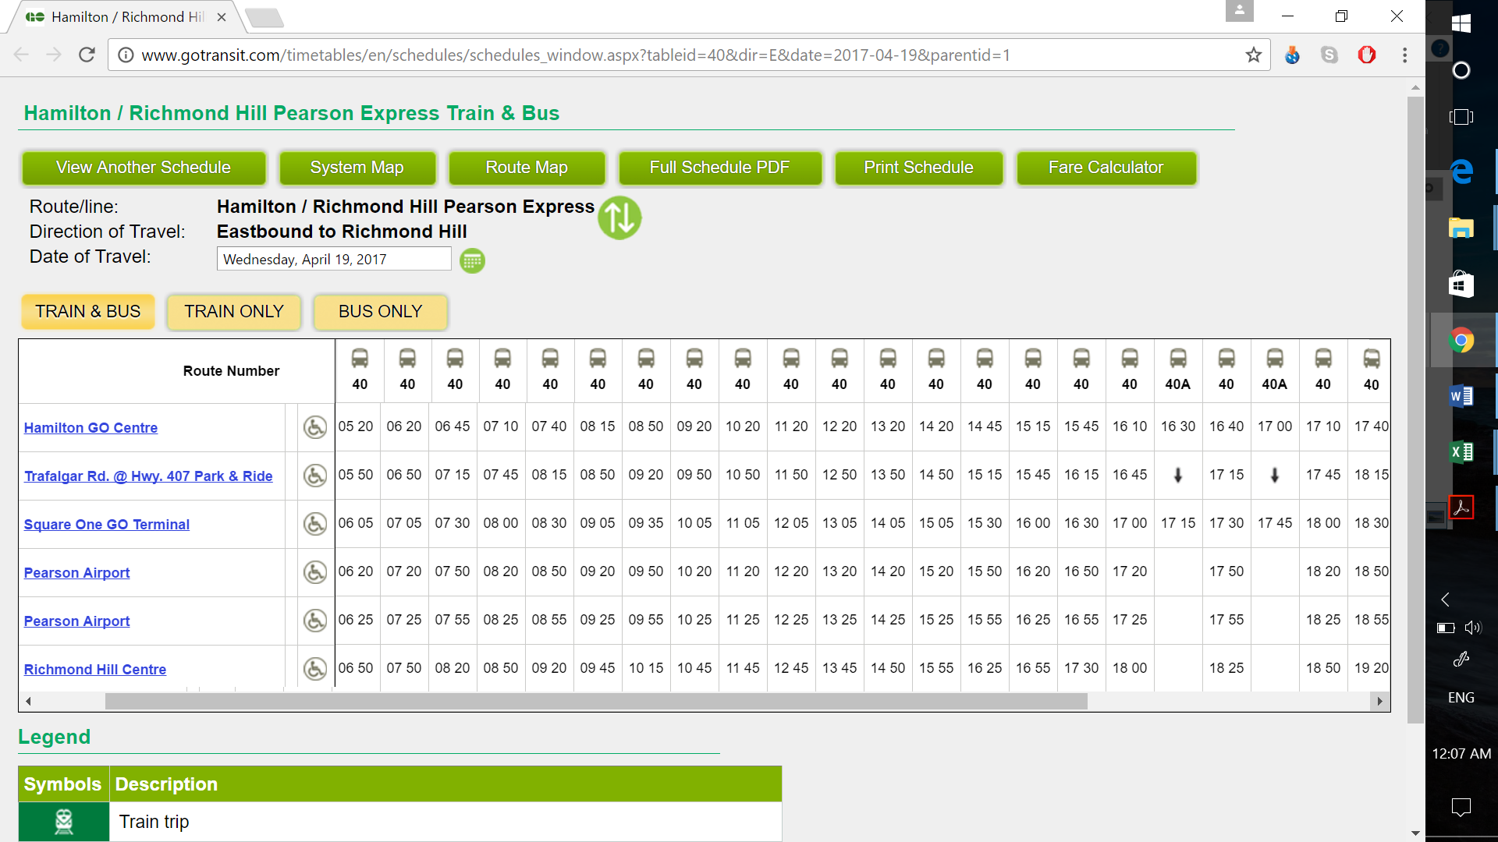Screen dimensions: 1498x842
Task: Click the horizontal timetable scrollbar thumb
Action: click(x=595, y=701)
